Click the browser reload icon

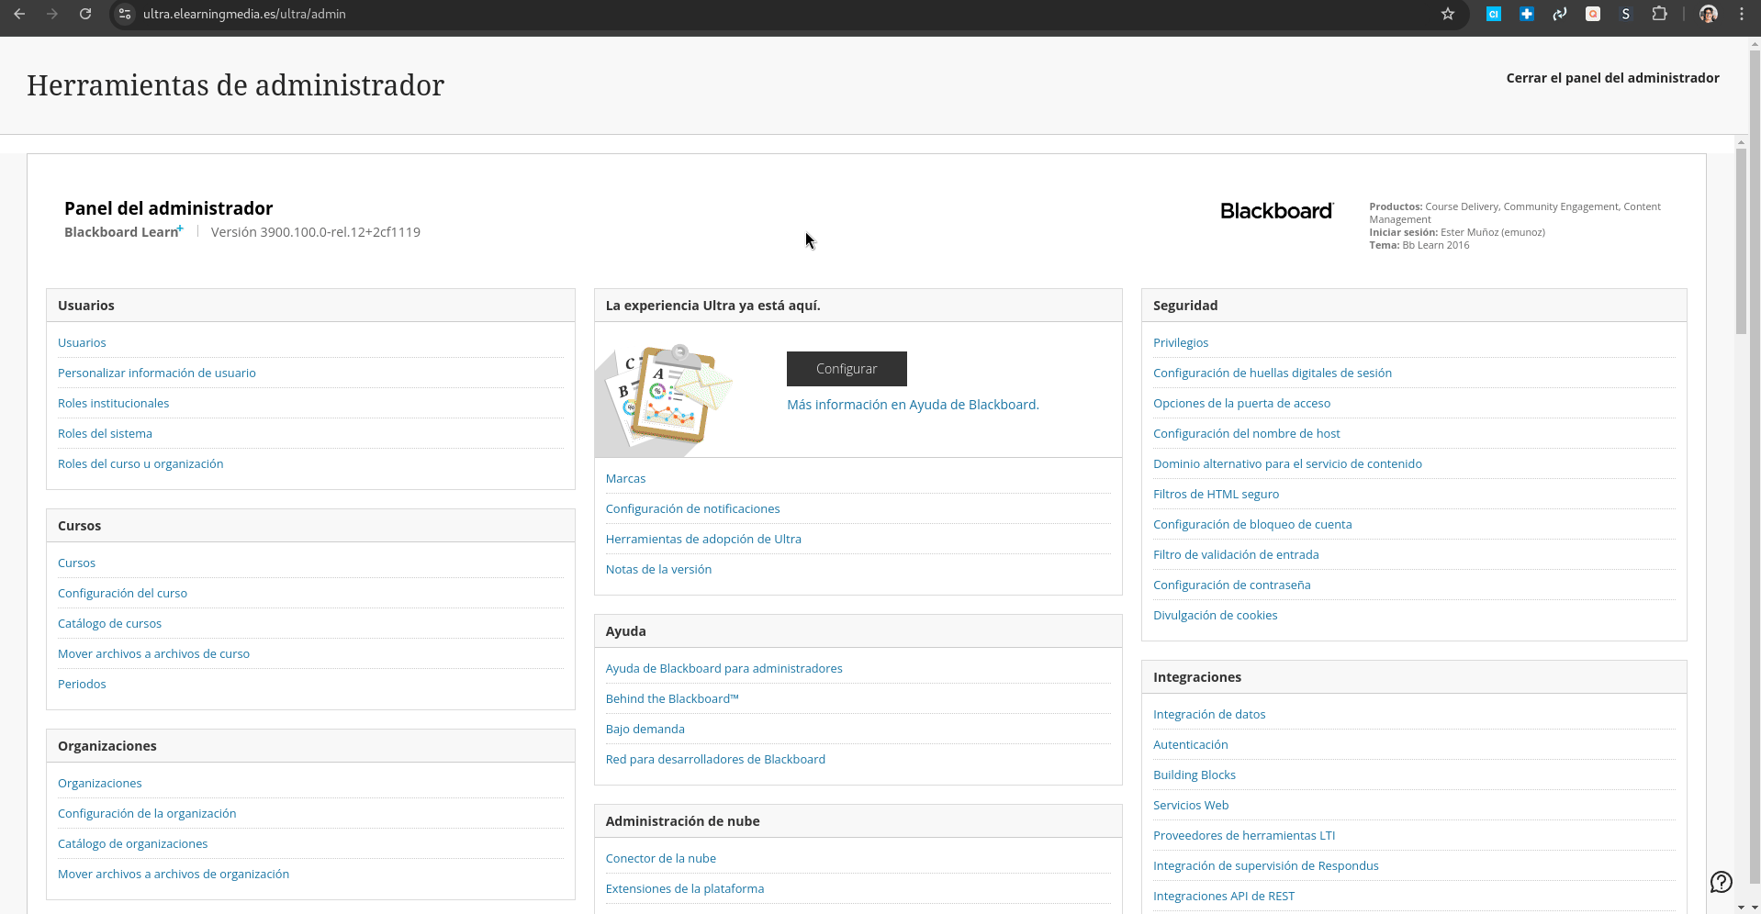tap(85, 14)
